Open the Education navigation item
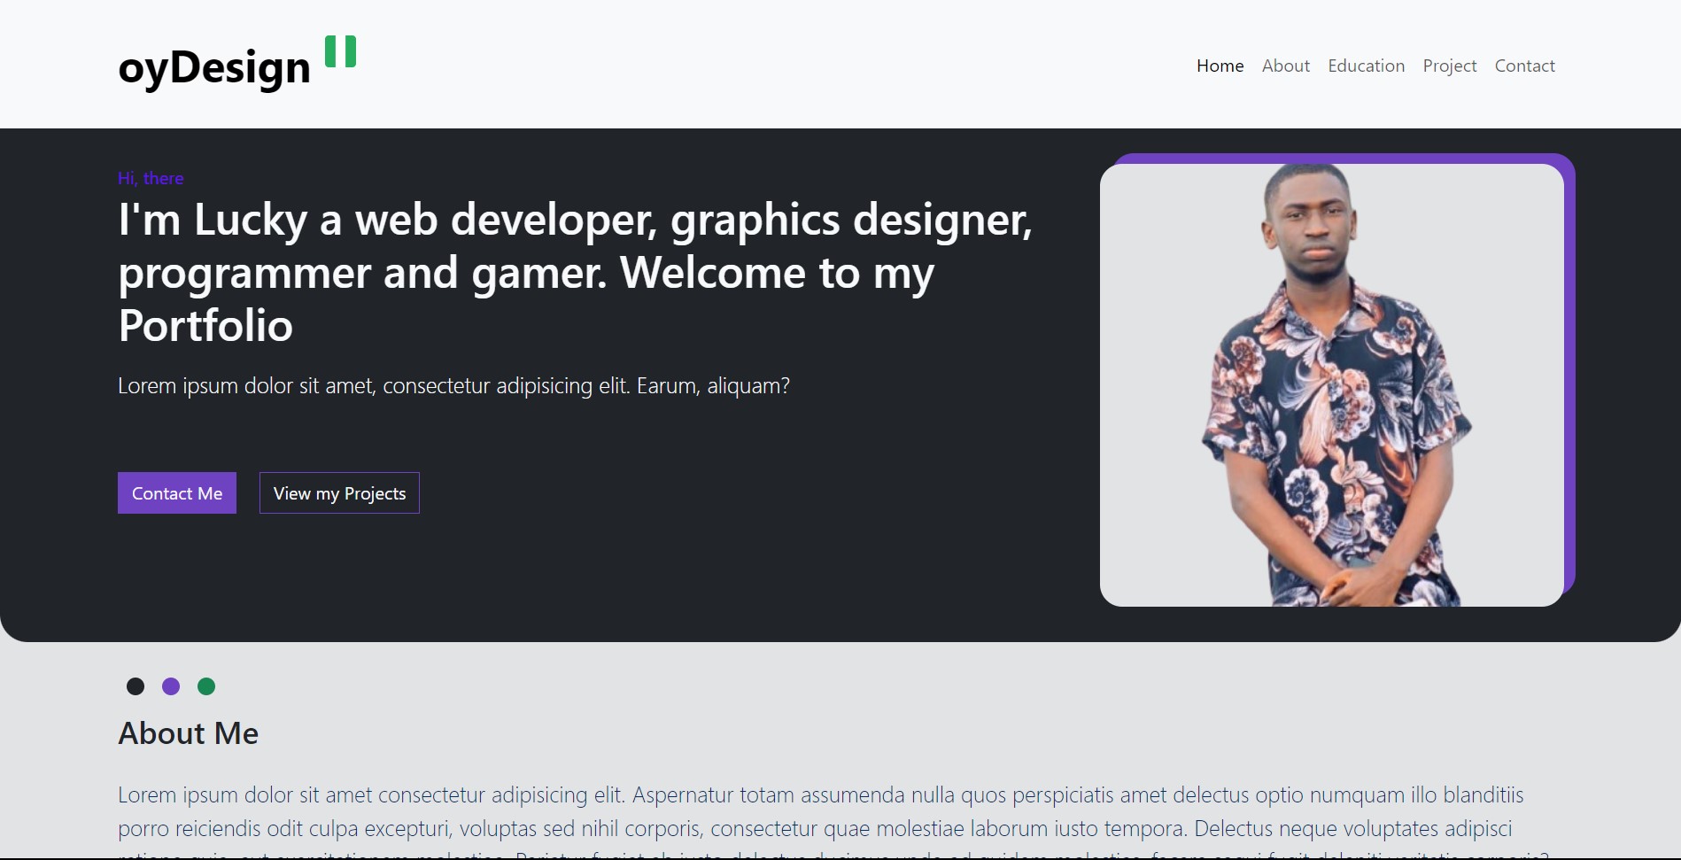 [1366, 66]
